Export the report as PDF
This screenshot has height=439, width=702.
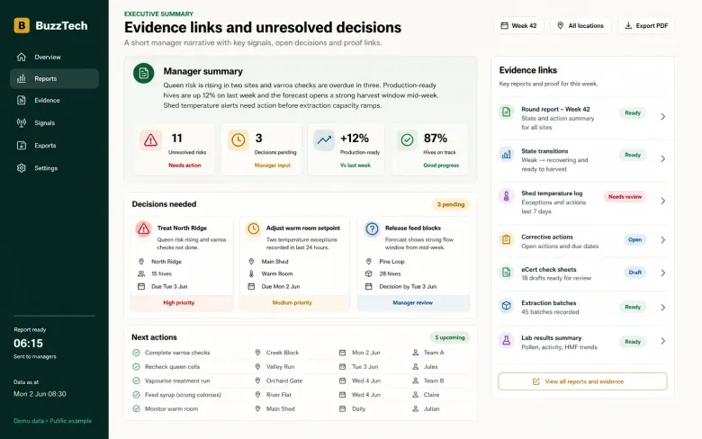646,25
